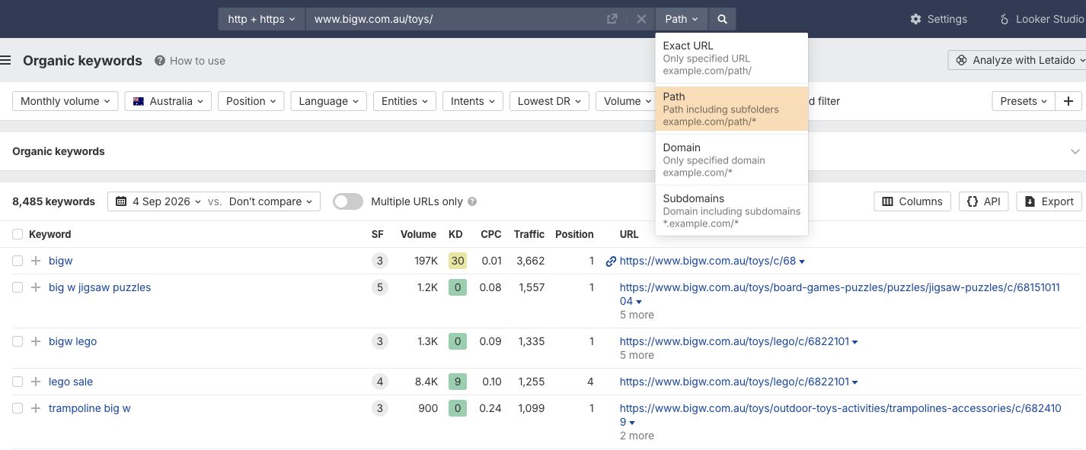Click the Settings gear icon
The width and height of the screenshot is (1086, 450).
pyautogui.click(x=915, y=19)
